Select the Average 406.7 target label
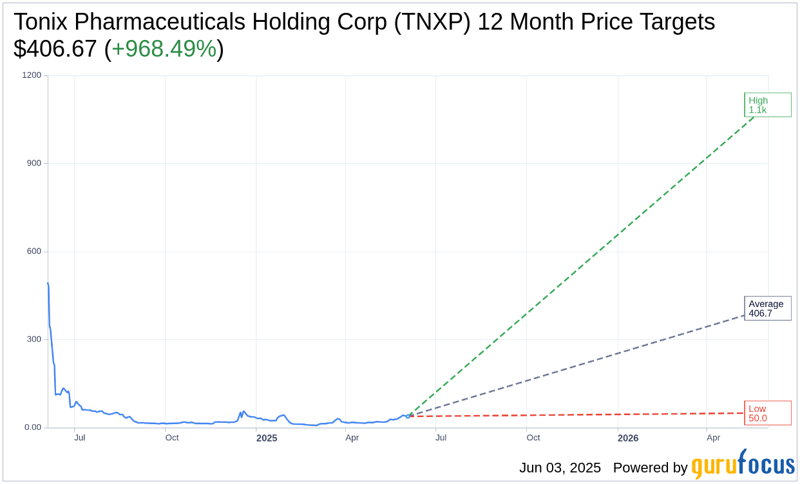Image resolution: width=800 pixels, height=484 pixels. (767, 308)
